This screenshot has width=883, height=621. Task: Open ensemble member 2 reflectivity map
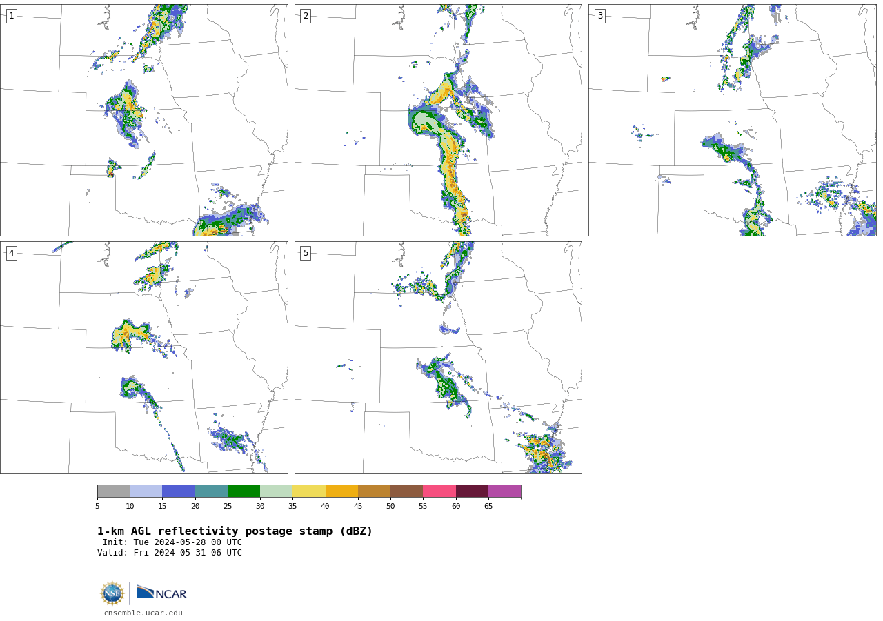click(438, 120)
